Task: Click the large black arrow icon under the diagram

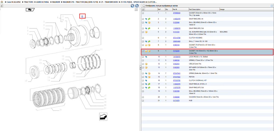Action: pos(103,116)
